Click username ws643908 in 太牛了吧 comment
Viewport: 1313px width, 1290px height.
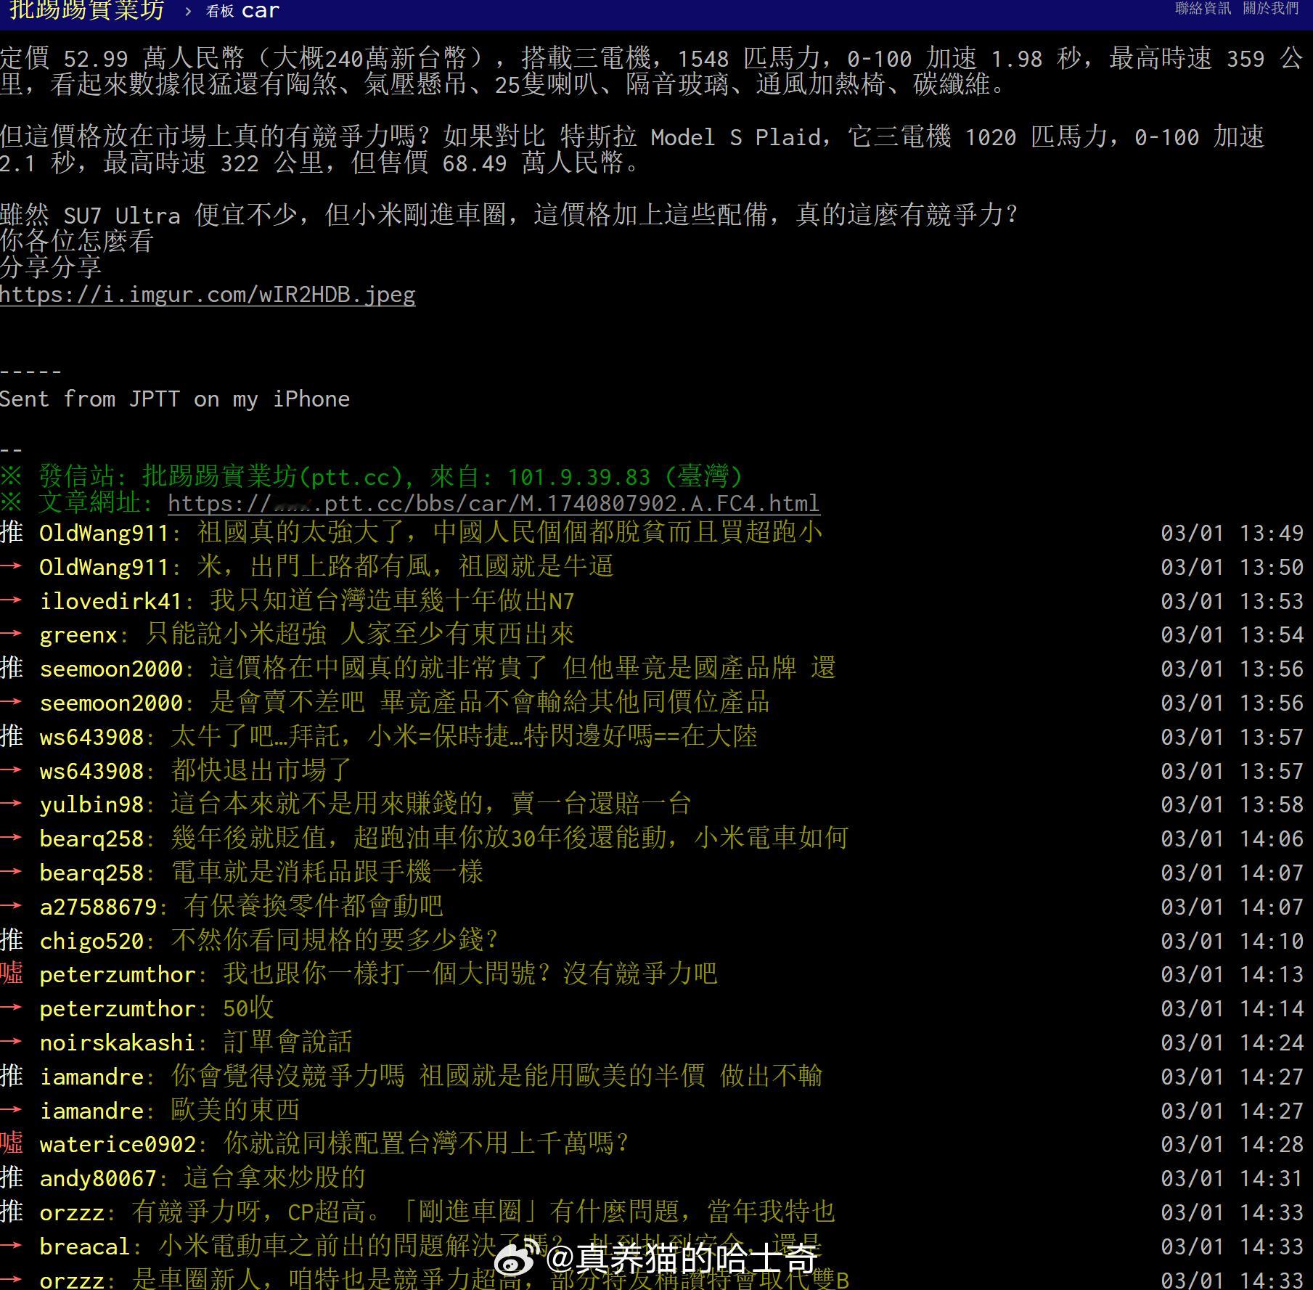click(x=91, y=738)
